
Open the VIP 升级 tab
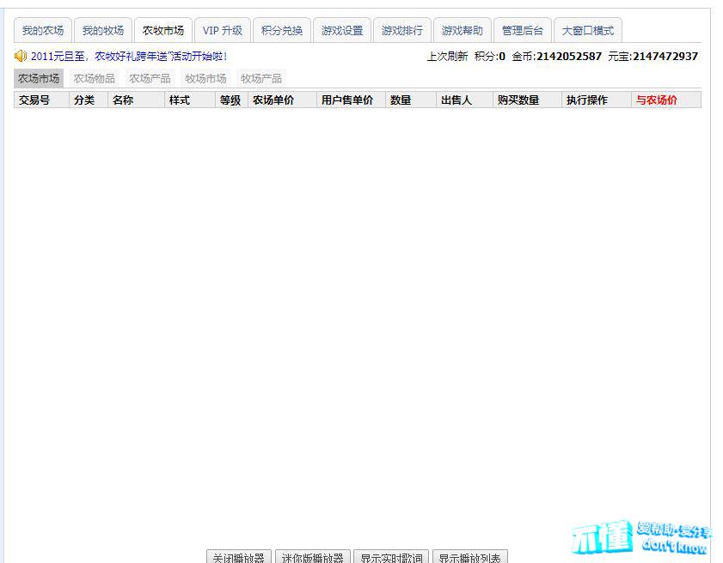tap(223, 31)
